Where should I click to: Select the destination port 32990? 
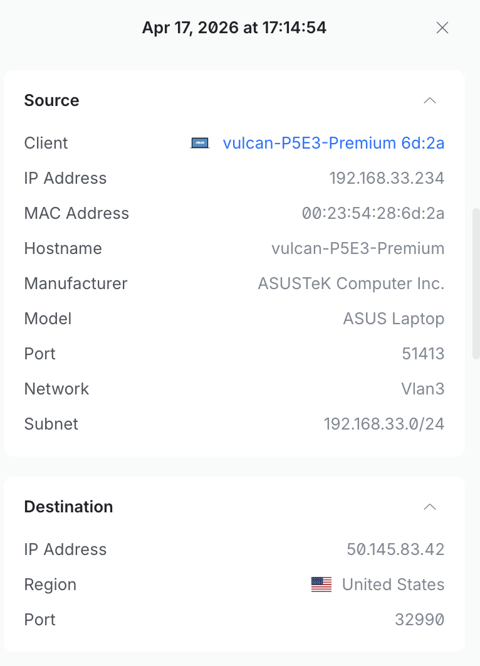click(x=419, y=620)
